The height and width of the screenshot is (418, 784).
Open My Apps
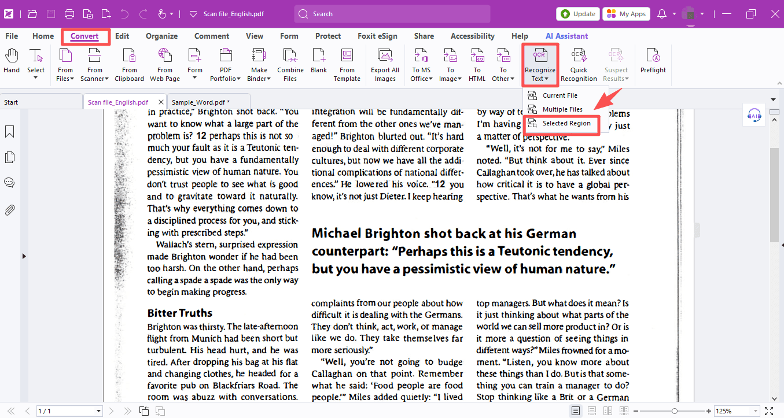626,14
